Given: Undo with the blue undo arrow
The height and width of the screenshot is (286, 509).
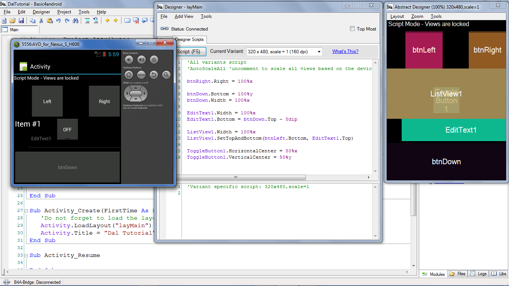Looking at the screenshot, I should pyautogui.click(x=59, y=20).
